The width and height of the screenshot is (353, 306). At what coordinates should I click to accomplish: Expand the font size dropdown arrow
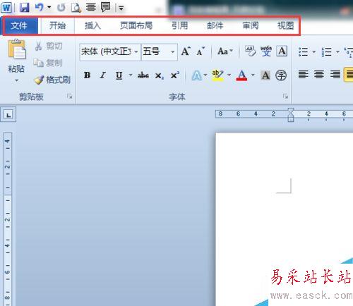pyautogui.click(x=173, y=51)
